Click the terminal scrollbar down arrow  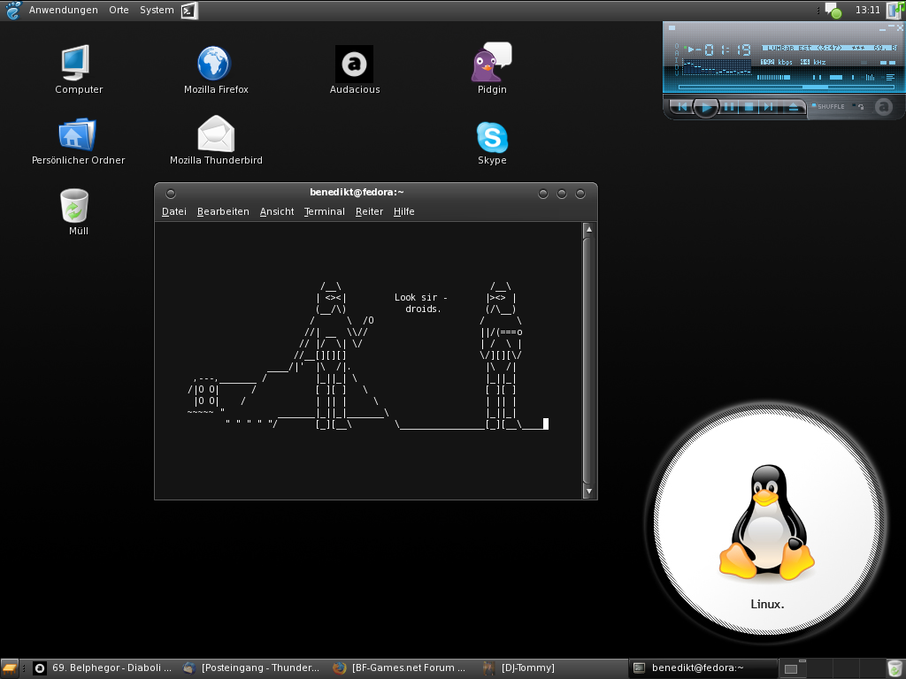(x=588, y=492)
